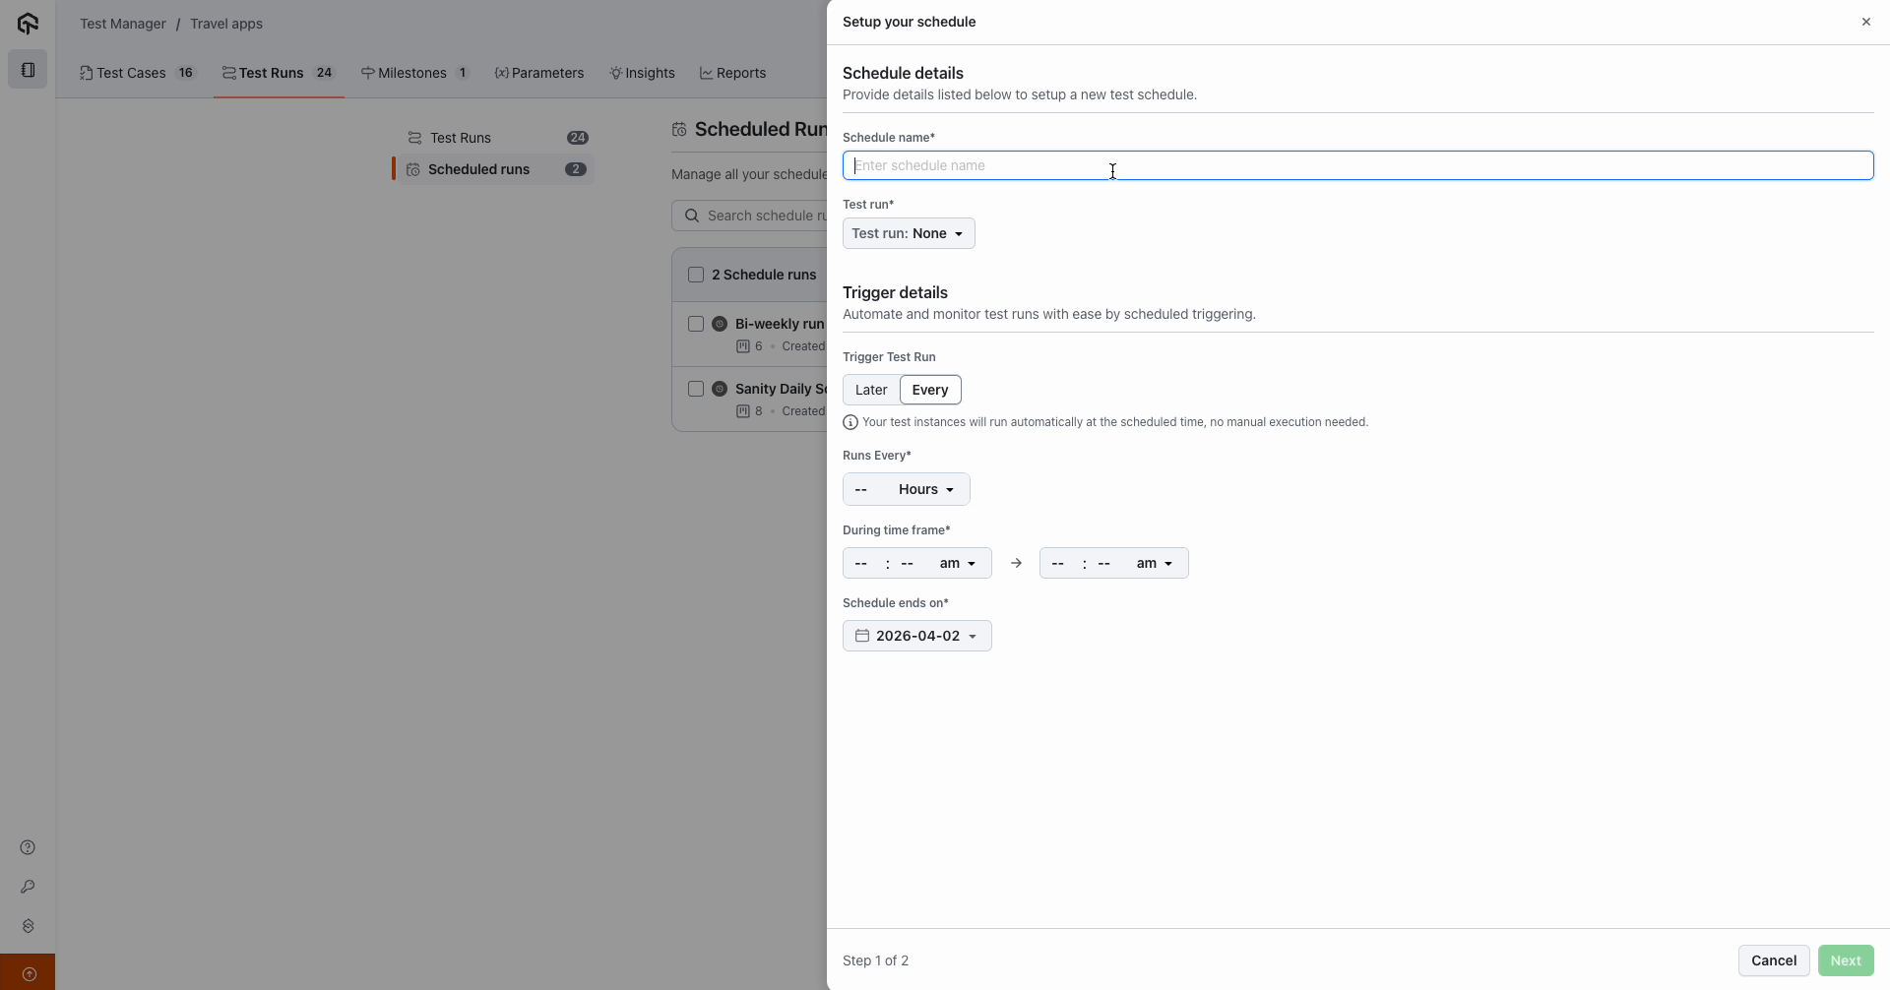This screenshot has width=1890, height=990.
Task: Focus the Schedule name input field
Action: [x=1356, y=165]
